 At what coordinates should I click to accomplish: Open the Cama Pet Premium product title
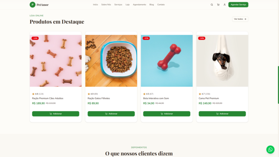point(209,98)
